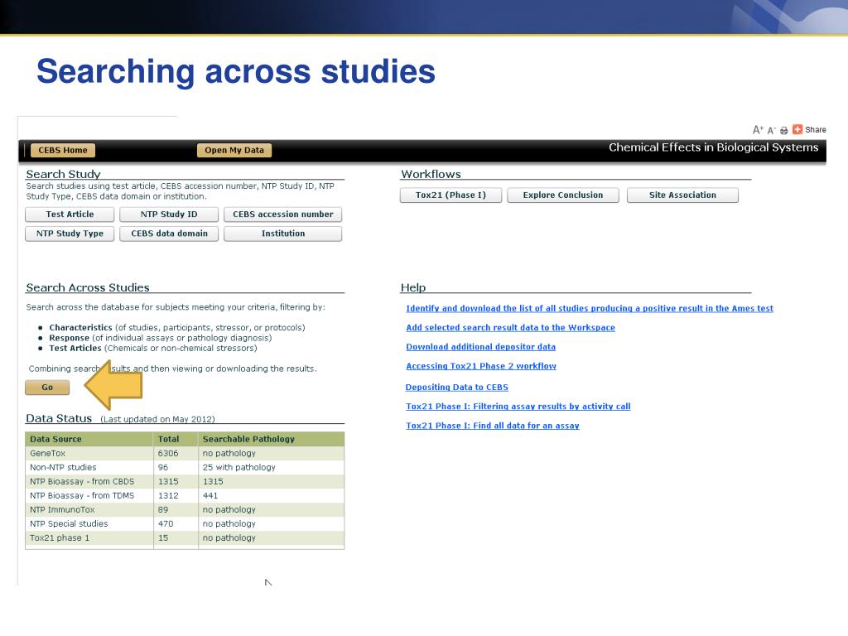Image resolution: width=848 pixels, height=636 pixels.
Task: Click '25 with pathology' cell
Action: 239,467
